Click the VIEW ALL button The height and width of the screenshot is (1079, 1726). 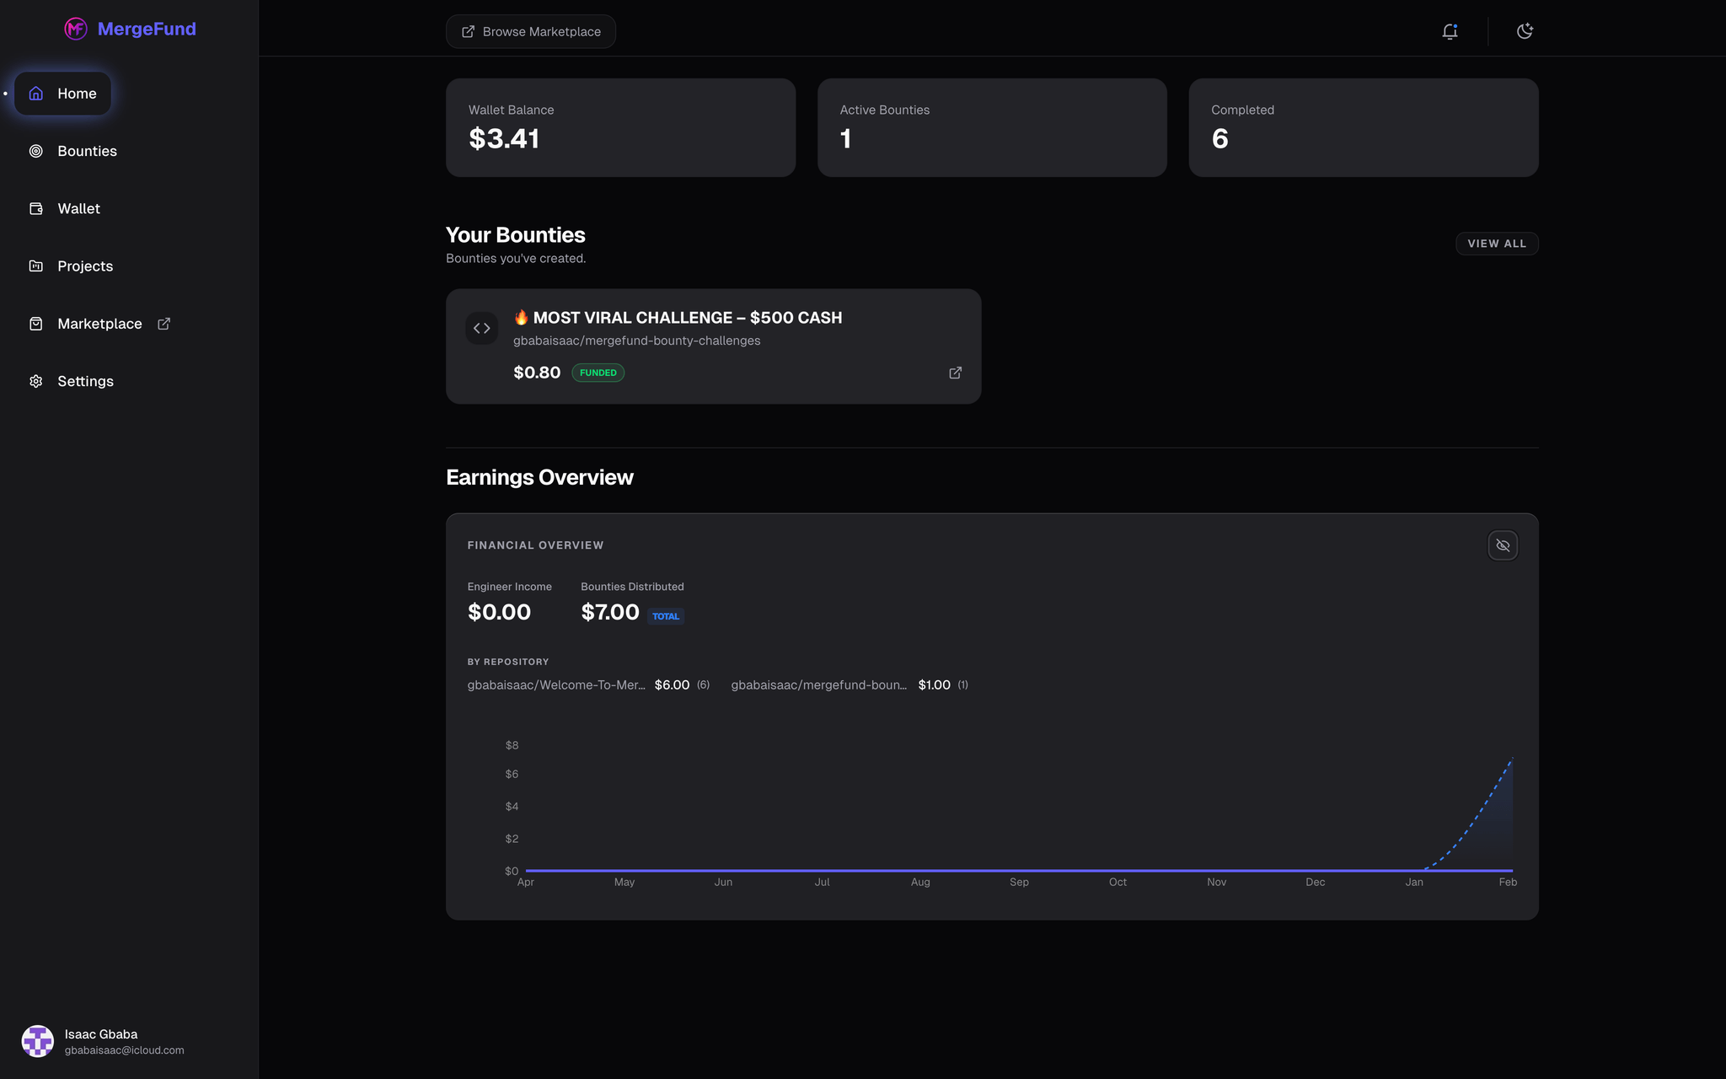coord(1497,244)
